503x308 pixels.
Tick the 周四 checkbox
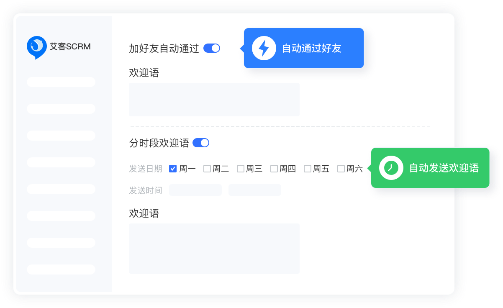[274, 169]
